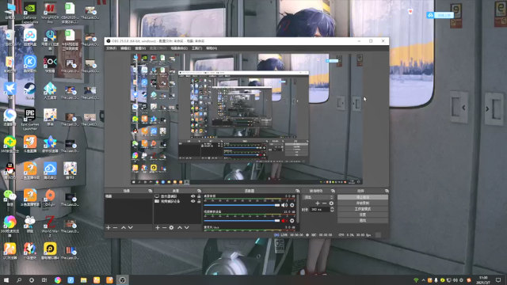507x285 pixels.
Task: Open the World War Z desktop shortcut
Action: (x=50, y=226)
